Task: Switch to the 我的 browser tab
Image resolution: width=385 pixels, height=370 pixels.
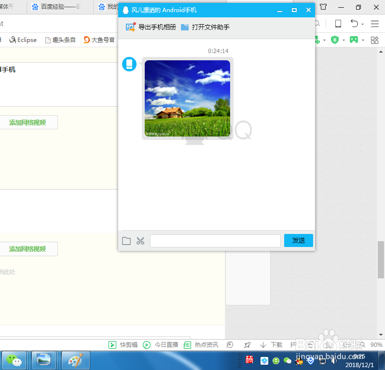Action: coord(108,7)
